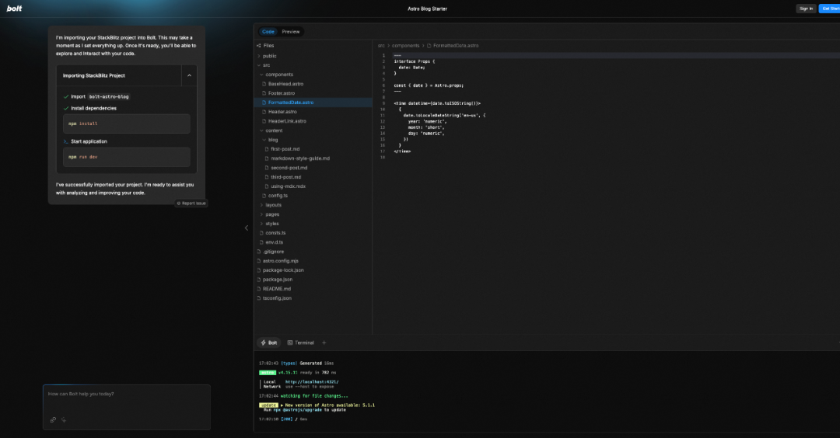This screenshot has width=840, height=438.
Task: Add a new terminal with plus icon
Action: click(x=324, y=342)
